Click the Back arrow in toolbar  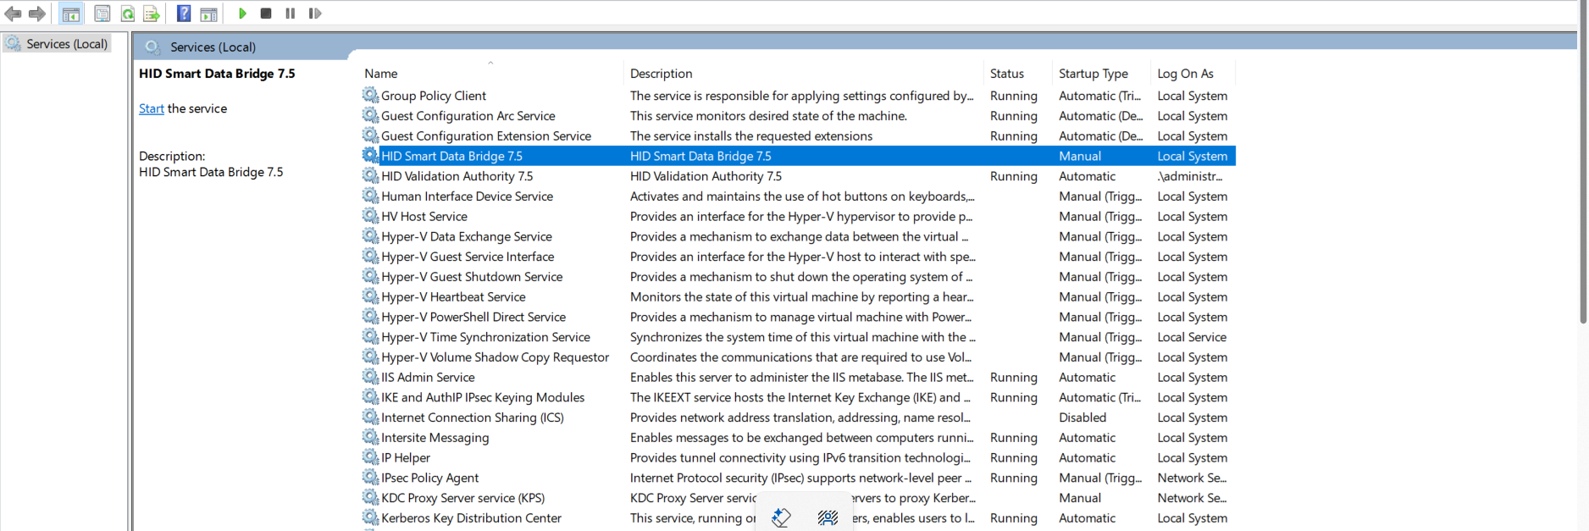click(x=13, y=14)
